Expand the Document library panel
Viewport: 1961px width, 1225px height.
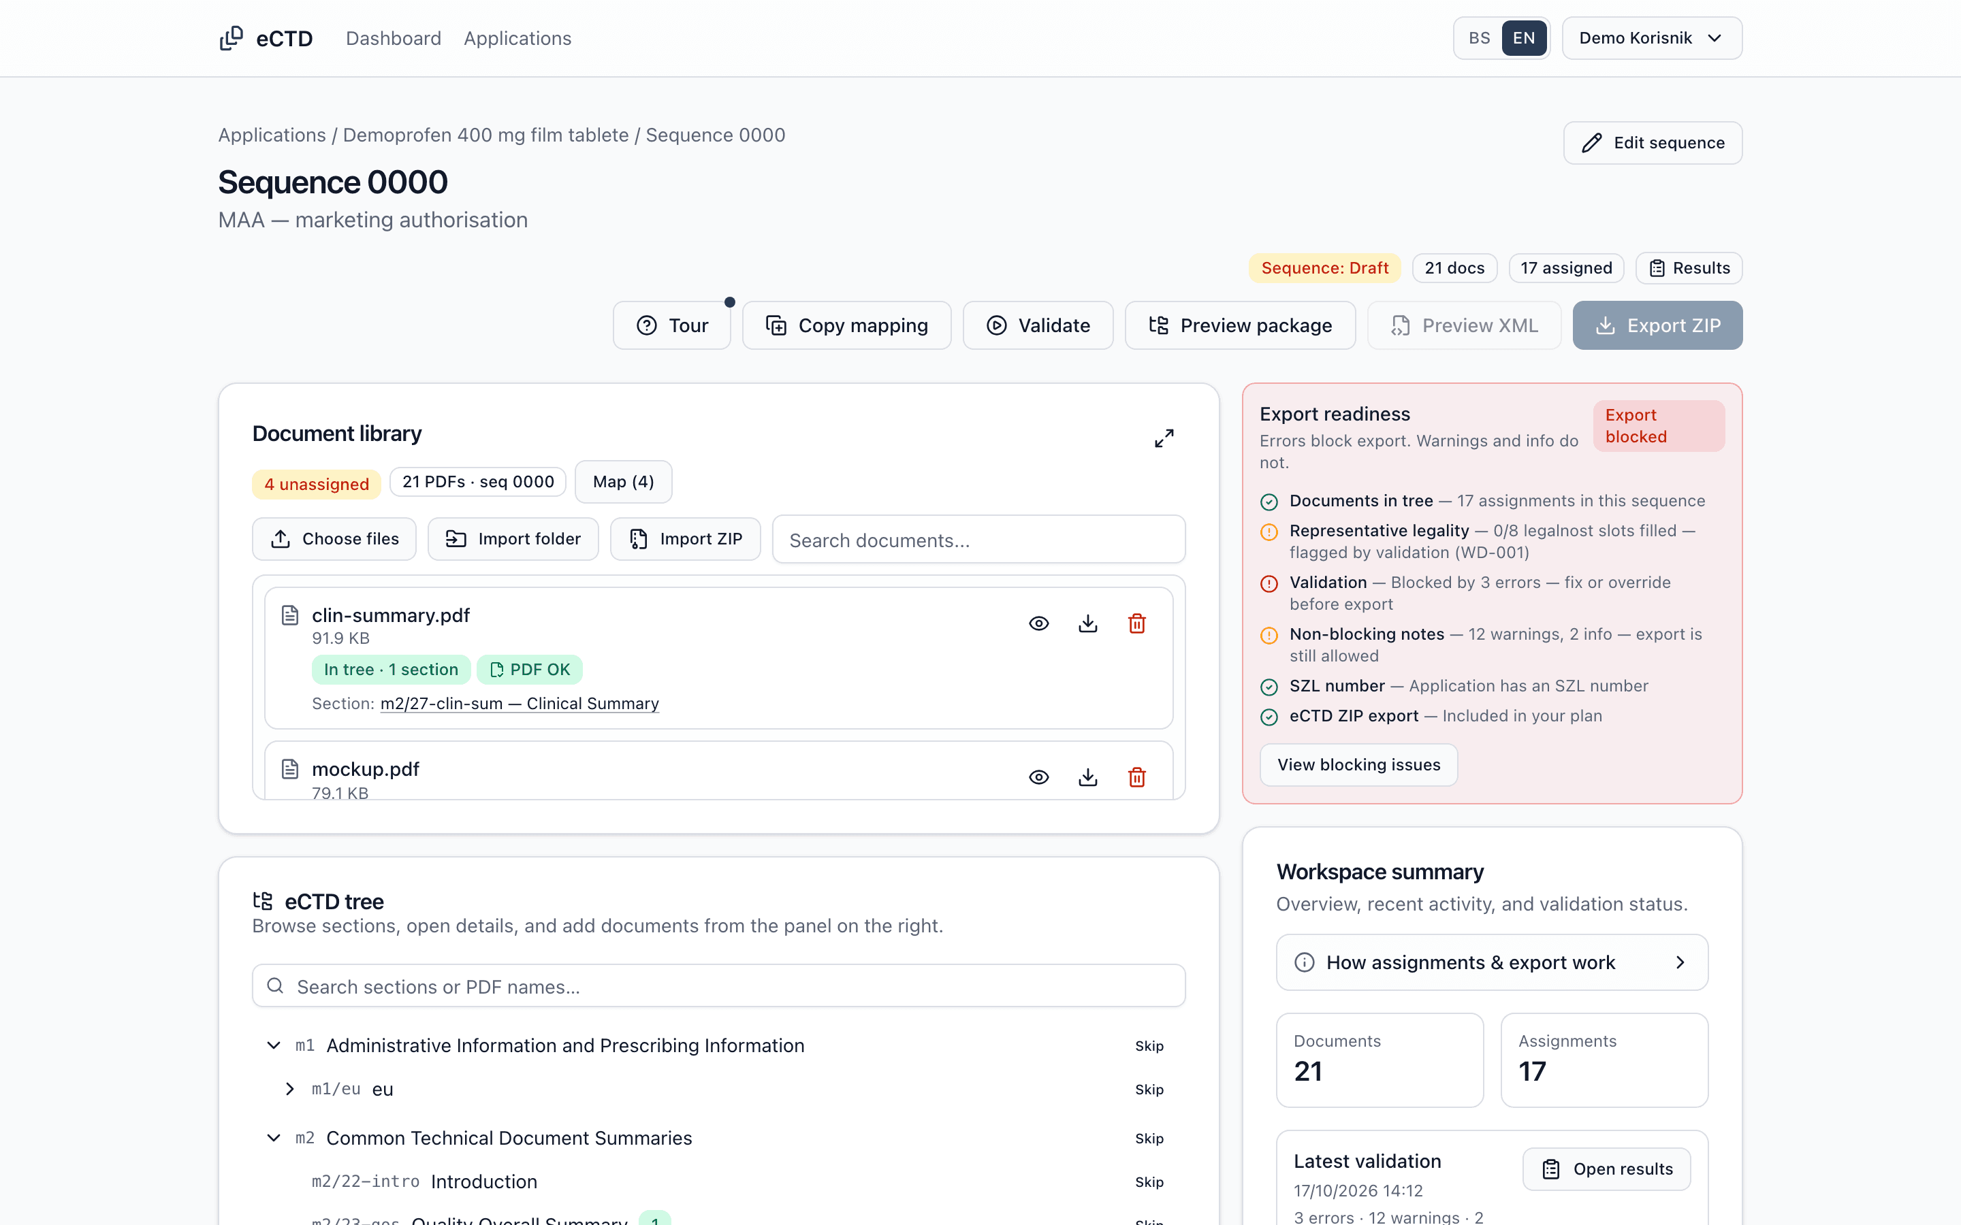click(1164, 438)
